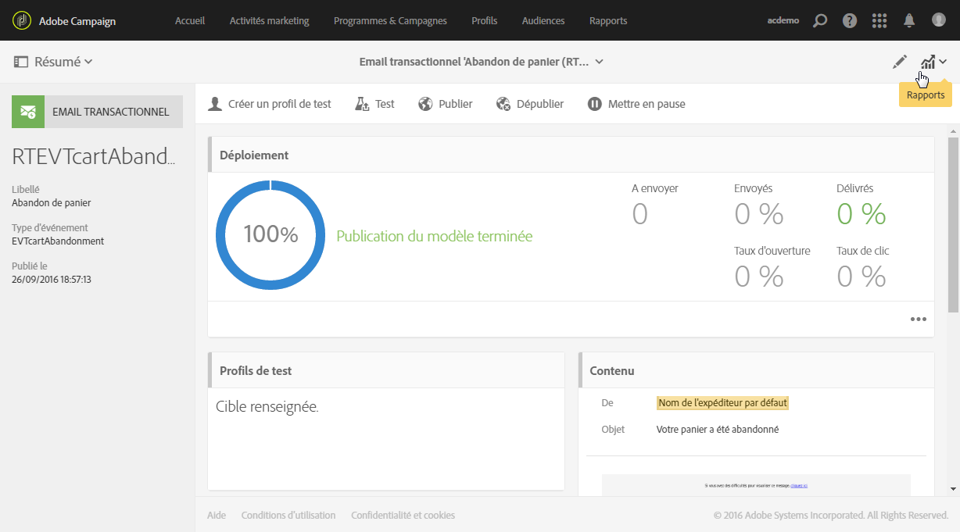Open the Rapports chart icon dropdown
Screen dimensions: 960x532
[x=933, y=62]
